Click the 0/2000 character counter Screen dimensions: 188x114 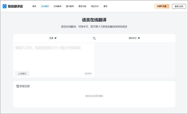point(88,73)
